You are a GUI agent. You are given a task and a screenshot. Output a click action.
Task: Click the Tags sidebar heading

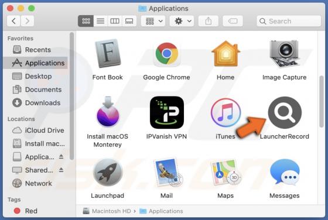click(x=14, y=200)
